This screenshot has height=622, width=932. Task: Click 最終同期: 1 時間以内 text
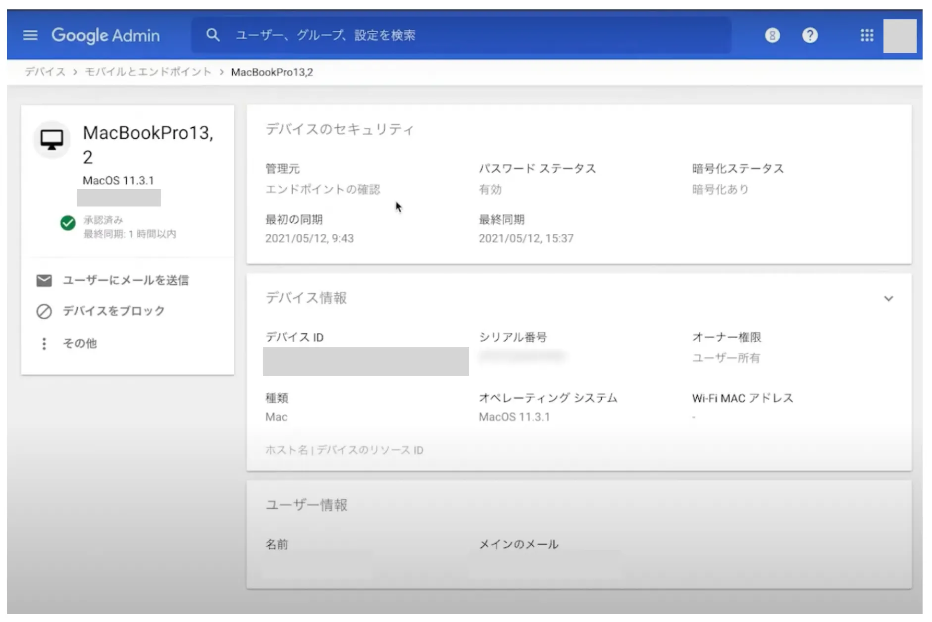tap(130, 234)
